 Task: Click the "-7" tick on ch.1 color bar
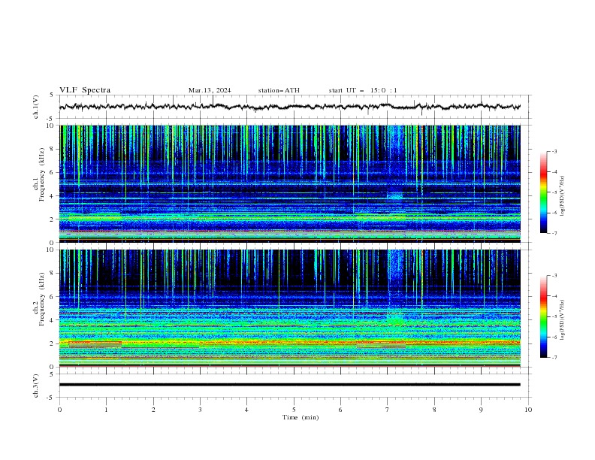pyautogui.click(x=554, y=233)
